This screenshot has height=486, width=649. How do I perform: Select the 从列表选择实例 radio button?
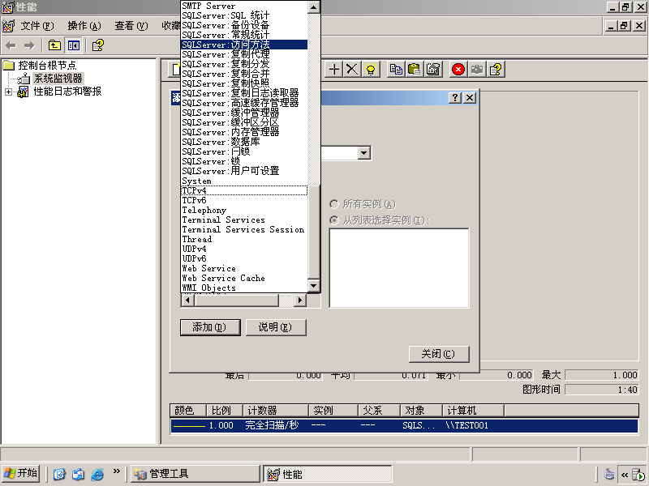point(333,220)
